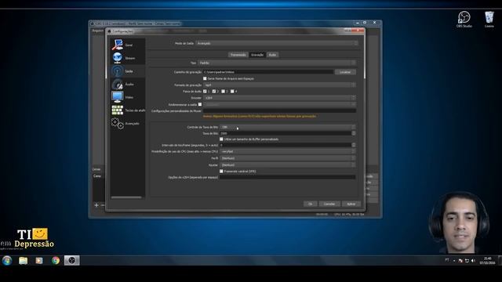Open the Vídeo settings monitor icon
This screenshot has height=282, width=502.
[x=118, y=97]
